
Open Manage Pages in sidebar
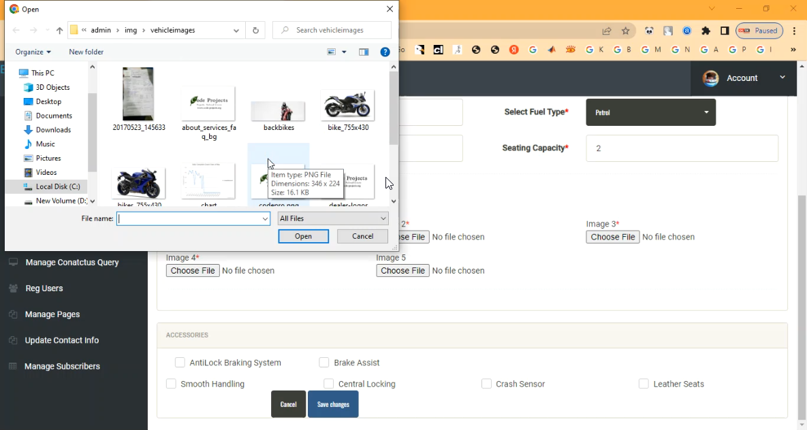(x=52, y=314)
